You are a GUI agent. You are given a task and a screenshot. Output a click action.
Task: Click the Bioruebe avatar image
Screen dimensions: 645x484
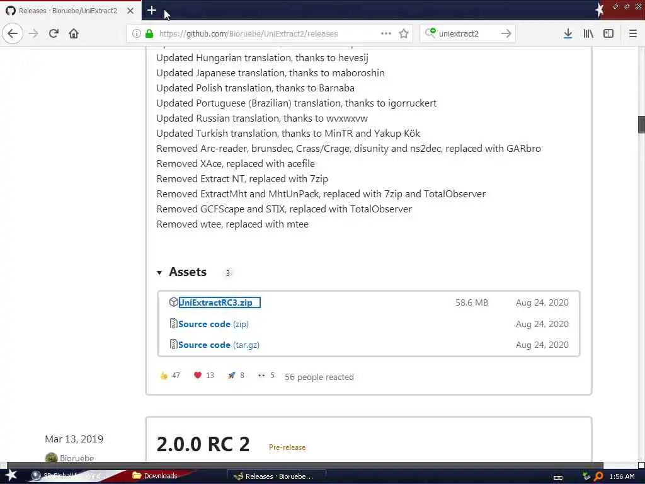[52, 458]
